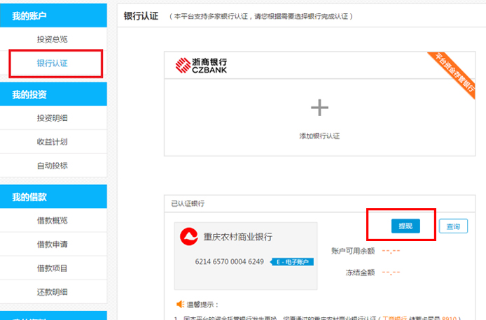Click 添加银行认证 label
The width and height of the screenshot is (486, 320).
[x=319, y=136]
